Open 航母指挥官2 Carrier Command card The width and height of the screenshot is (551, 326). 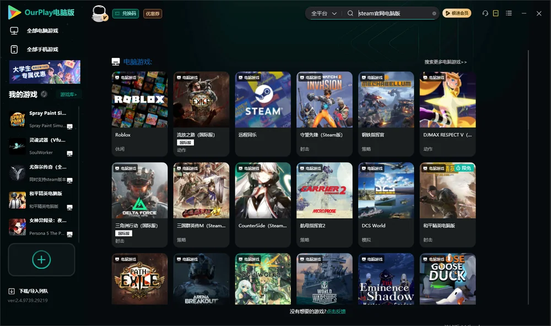pyautogui.click(x=325, y=205)
